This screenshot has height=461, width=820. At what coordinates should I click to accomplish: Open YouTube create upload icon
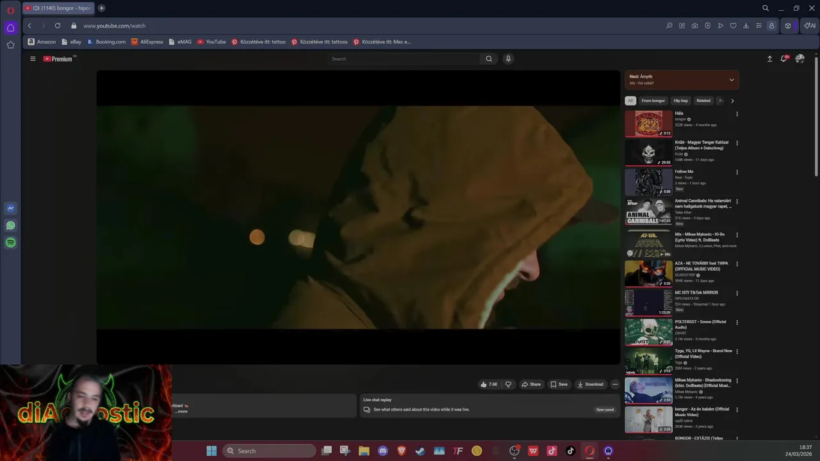tap(769, 59)
